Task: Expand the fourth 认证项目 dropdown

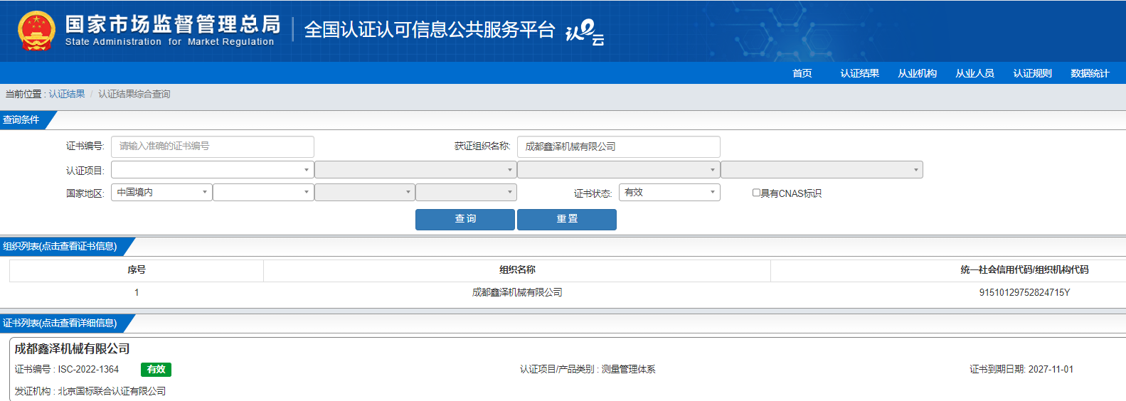Action: click(822, 170)
